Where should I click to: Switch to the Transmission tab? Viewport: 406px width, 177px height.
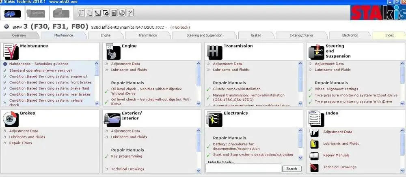coord(148,35)
